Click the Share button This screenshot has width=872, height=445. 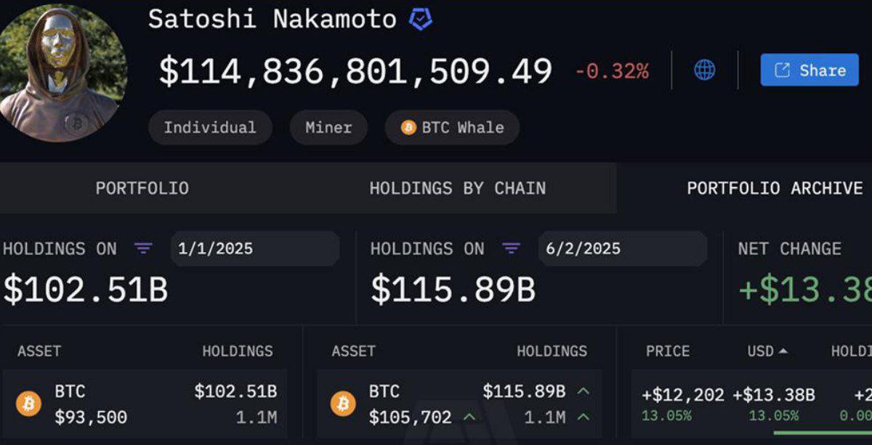pos(810,70)
